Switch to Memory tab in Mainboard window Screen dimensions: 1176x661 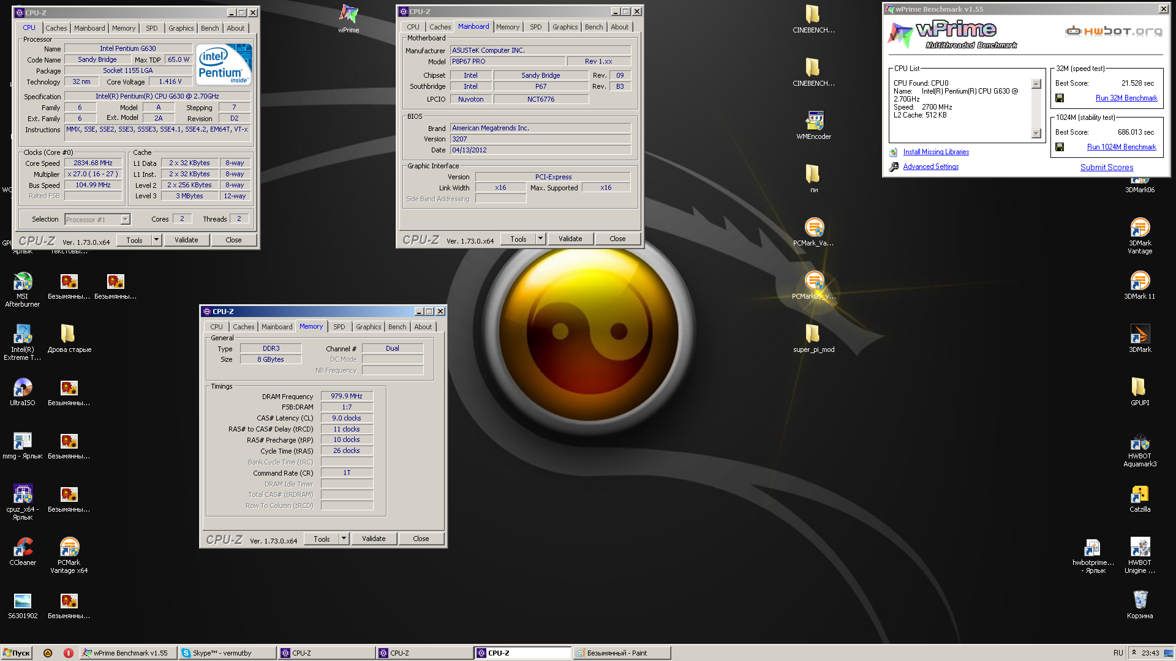(x=508, y=27)
